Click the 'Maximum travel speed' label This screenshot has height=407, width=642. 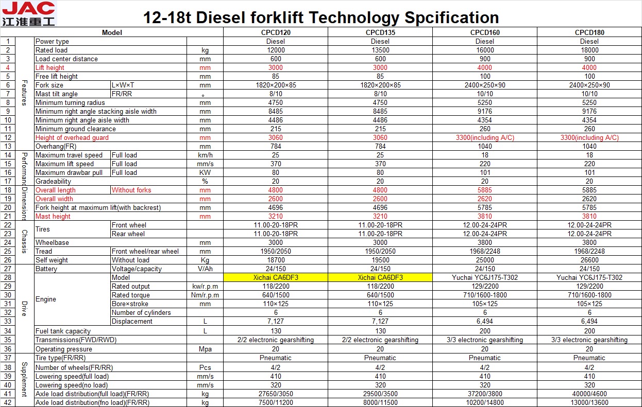tap(69, 155)
